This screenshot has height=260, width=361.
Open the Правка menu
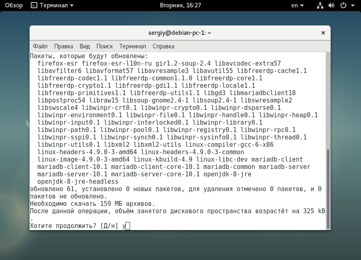click(x=64, y=46)
